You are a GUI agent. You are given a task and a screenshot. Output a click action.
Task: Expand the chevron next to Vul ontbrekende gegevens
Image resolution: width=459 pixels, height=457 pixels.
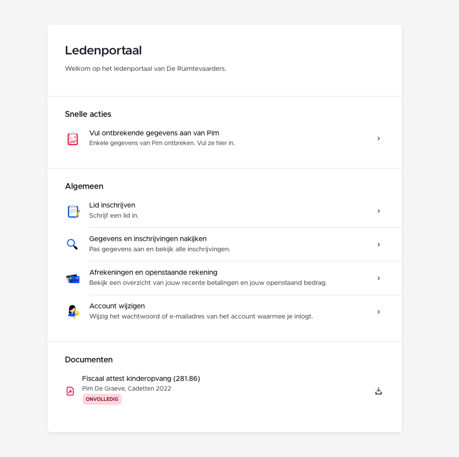pyautogui.click(x=378, y=138)
